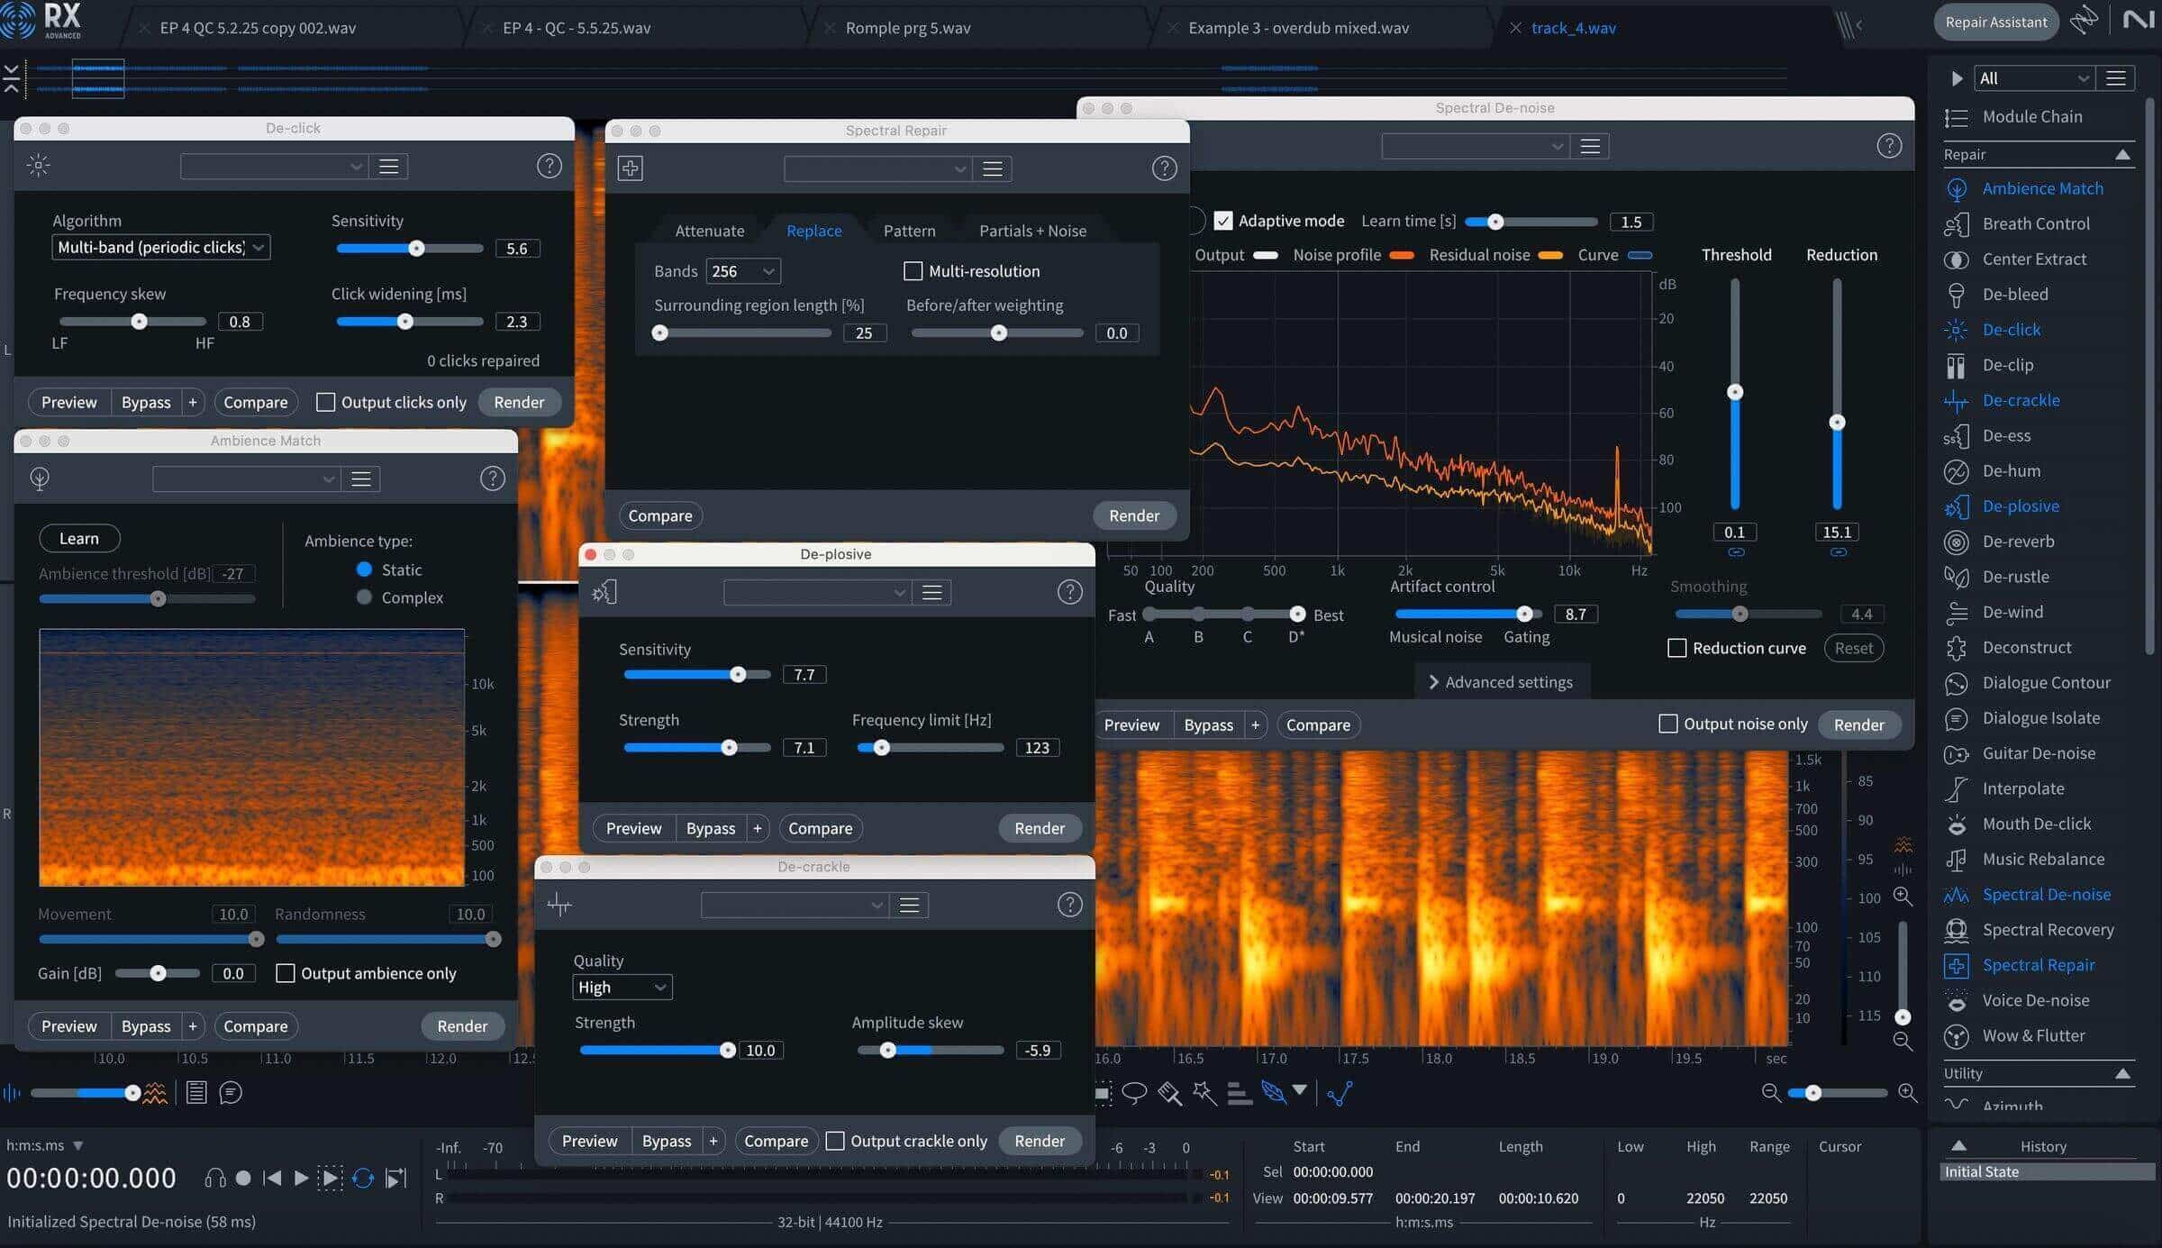Open the All module filter dropdown
This screenshot has height=1248, width=2162.
click(x=2033, y=78)
